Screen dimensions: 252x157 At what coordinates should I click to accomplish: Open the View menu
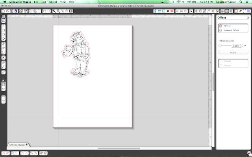coord(63,2)
